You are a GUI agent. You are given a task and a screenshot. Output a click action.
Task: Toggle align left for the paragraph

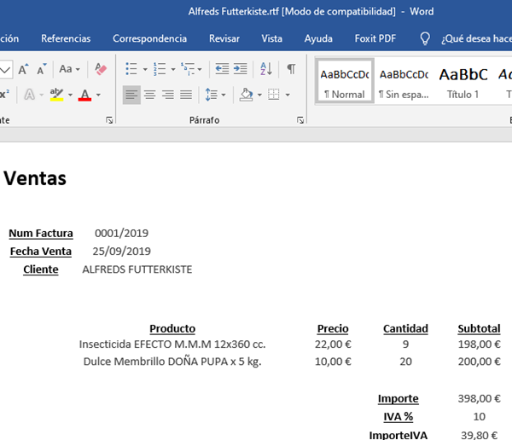(x=131, y=95)
